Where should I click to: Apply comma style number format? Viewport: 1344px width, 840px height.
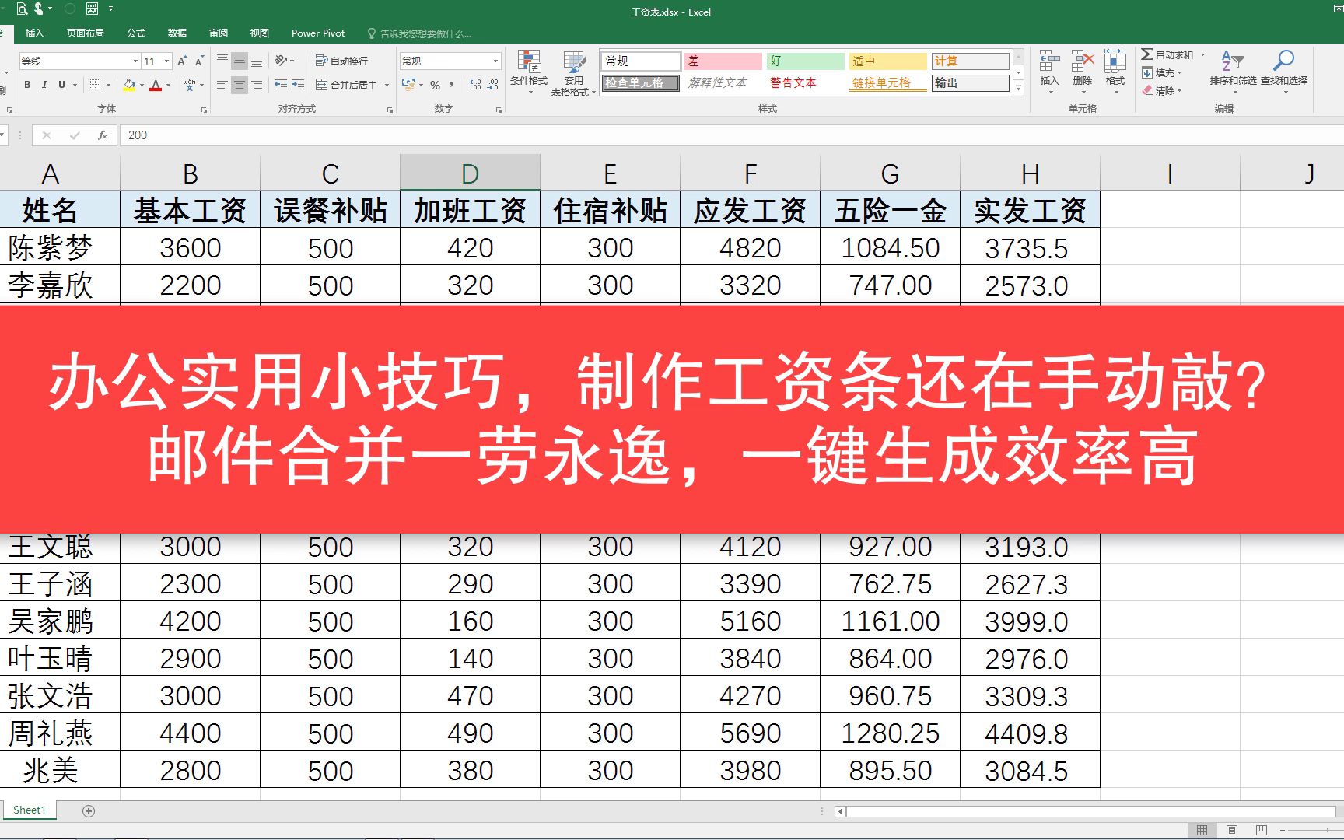(451, 85)
